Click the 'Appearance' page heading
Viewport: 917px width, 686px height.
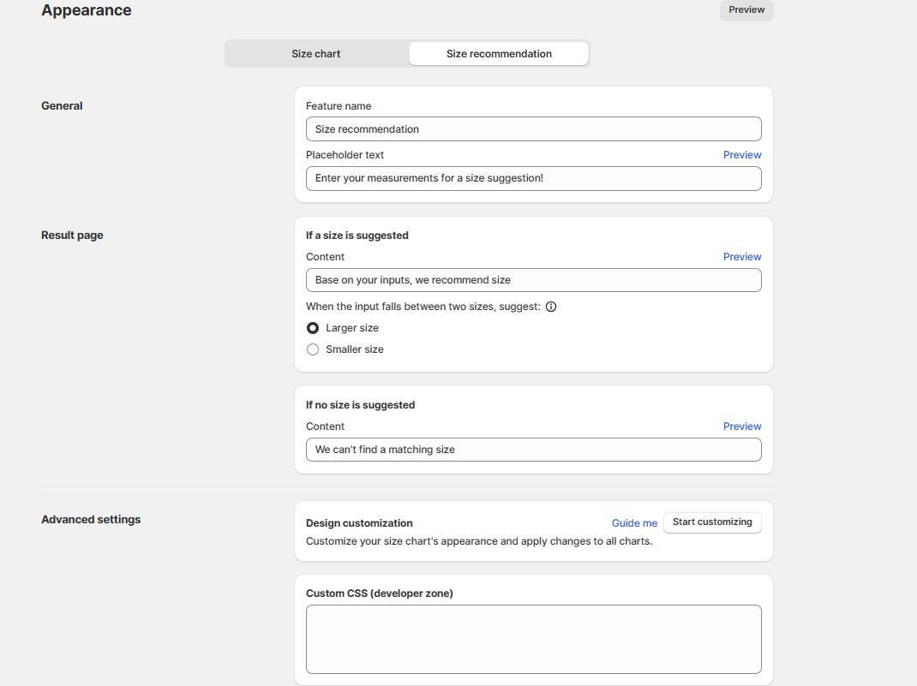click(x=87, y=10)
